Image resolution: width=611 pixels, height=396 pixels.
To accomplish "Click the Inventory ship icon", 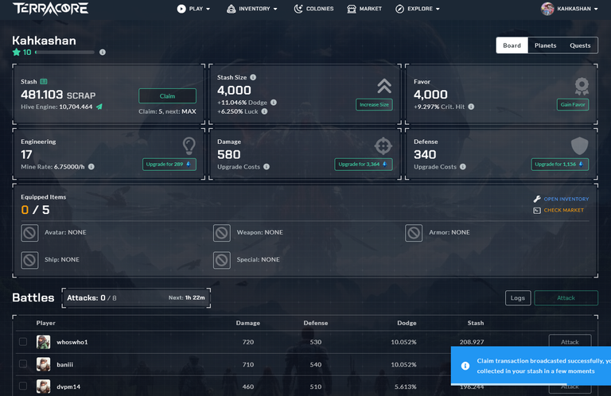I will [231, 9].
